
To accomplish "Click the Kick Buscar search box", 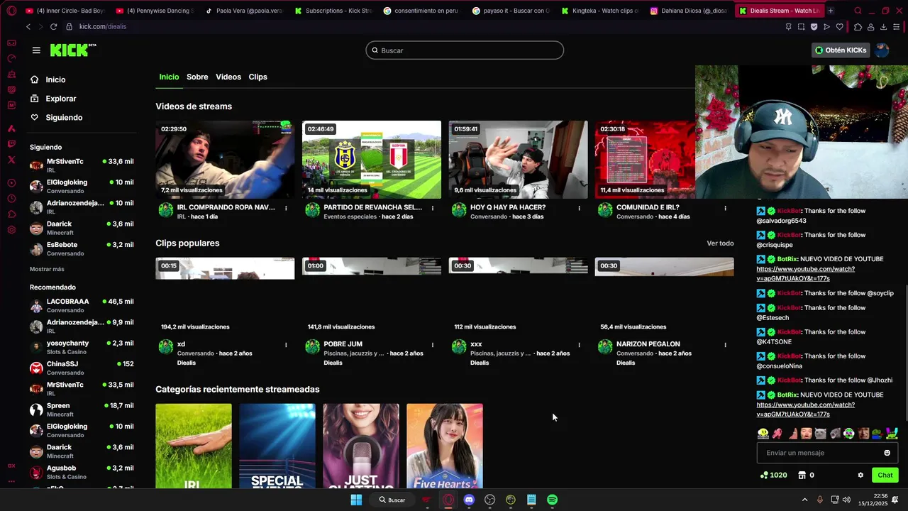I will coord(465,50).
